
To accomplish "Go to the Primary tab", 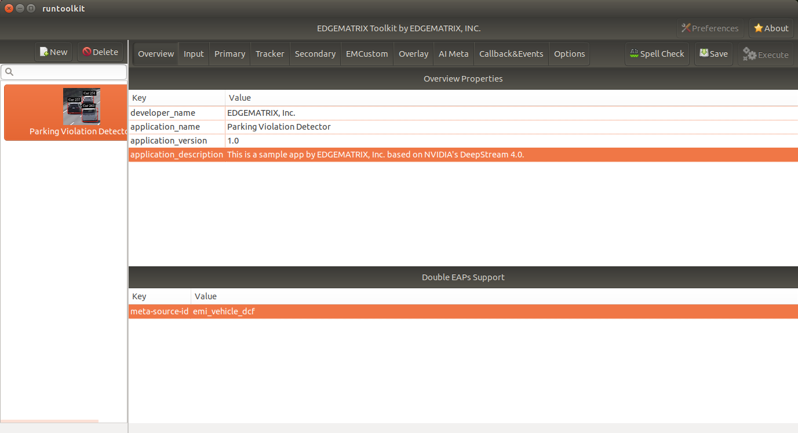I will (229, 54).
